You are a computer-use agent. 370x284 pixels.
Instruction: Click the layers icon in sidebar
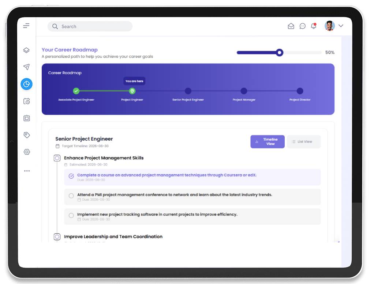tap(26, 50)
